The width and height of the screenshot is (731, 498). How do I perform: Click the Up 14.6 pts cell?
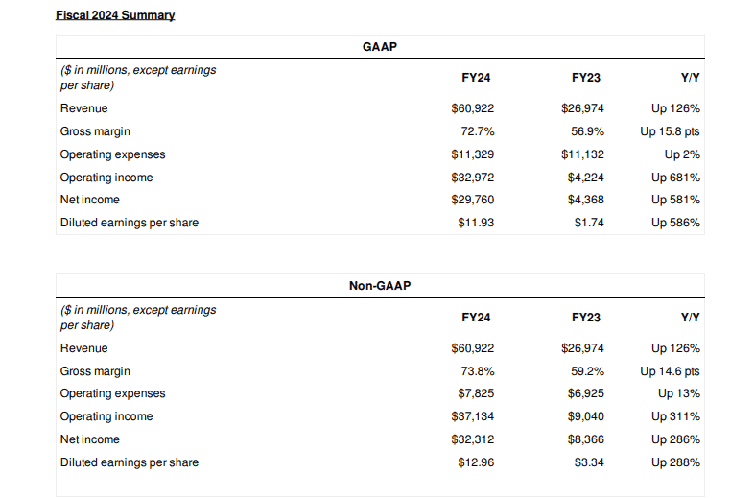coord(671,371)
